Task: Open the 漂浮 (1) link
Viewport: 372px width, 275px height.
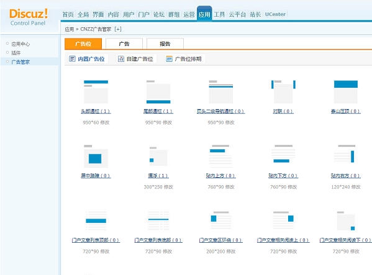Action: (158, 176)
